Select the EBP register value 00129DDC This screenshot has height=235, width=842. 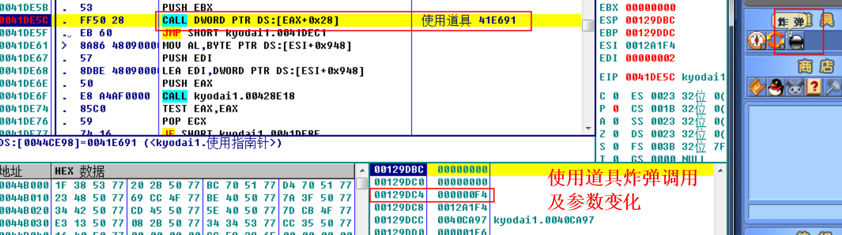(650, 33)
